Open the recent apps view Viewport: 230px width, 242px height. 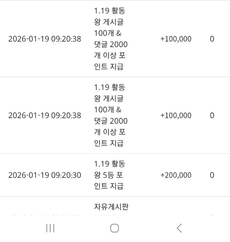point(50,228)
